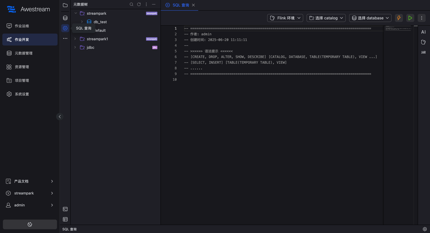The image size is (430, 233).
Task: Select 元数据管理 in the left menu
Action: (24, 53)
